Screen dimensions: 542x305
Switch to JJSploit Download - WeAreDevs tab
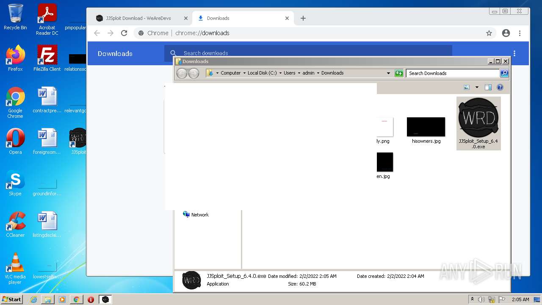[142, 18]
